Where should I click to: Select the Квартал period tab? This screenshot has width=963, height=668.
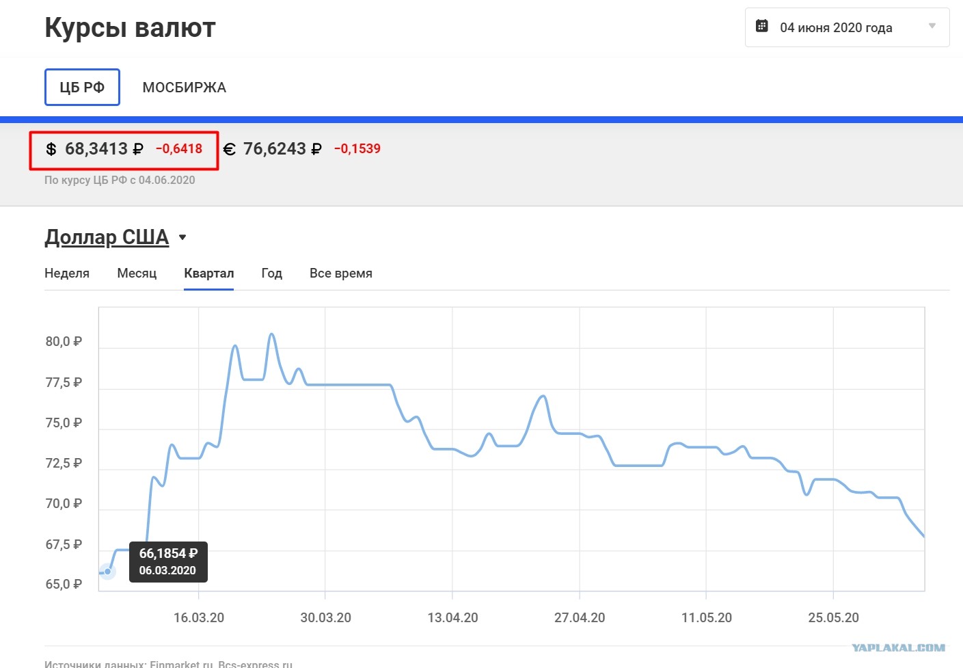click(209, 273)
